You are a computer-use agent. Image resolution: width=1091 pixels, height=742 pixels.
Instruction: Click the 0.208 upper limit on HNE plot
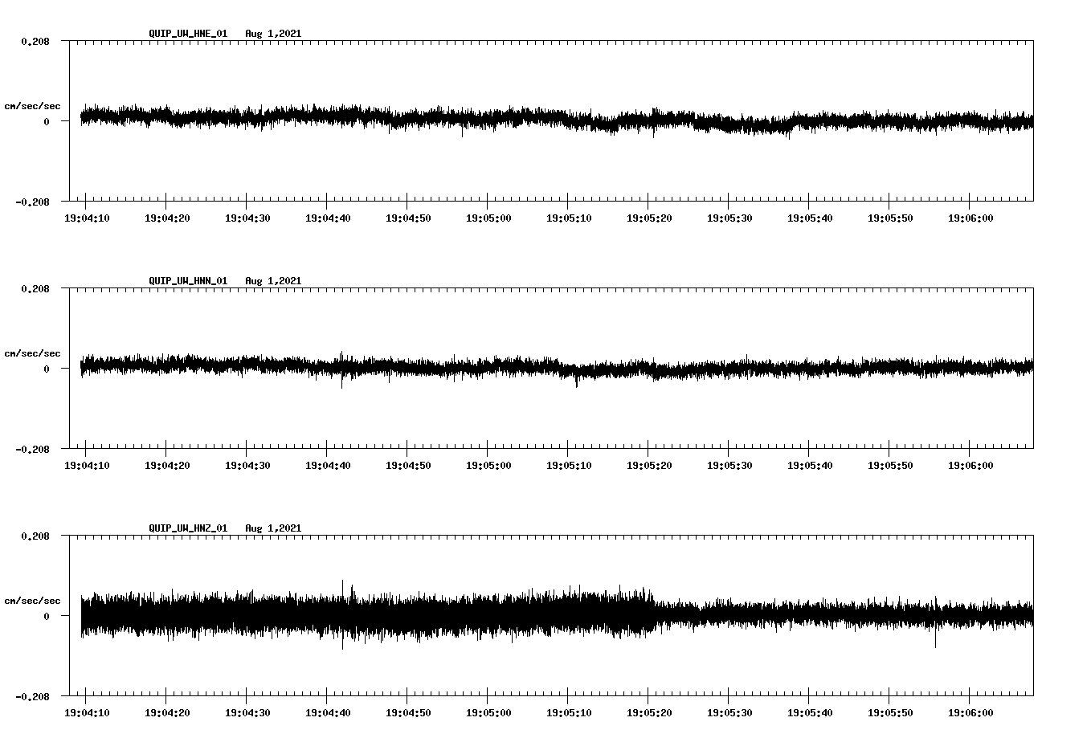pyautogui.click(x=35, y=41)
